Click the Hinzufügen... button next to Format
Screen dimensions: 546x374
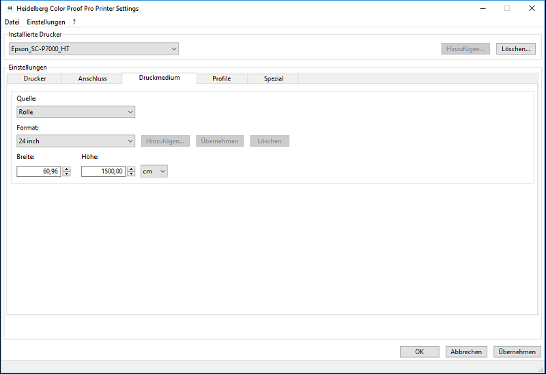[x=165, y=141]
